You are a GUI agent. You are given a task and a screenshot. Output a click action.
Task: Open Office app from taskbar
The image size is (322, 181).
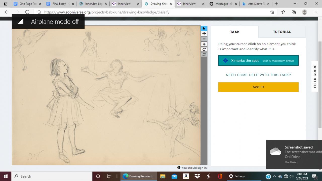(x=220, y=176)
